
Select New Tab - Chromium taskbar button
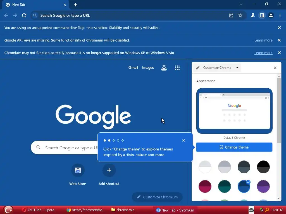175,210
